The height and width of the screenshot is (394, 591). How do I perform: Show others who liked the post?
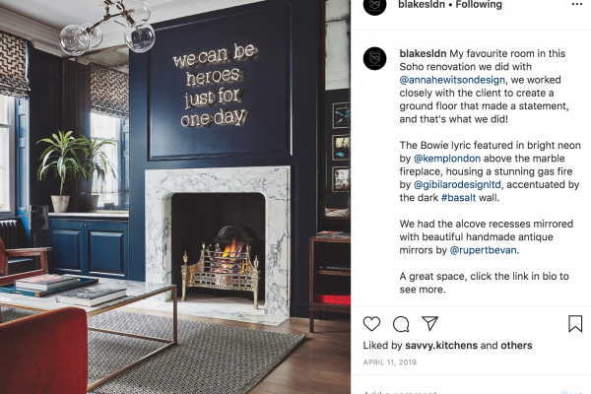click(x=516, y=346)
